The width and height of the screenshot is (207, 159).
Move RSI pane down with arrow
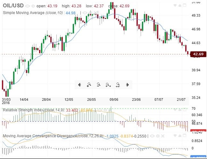(175, 110)
